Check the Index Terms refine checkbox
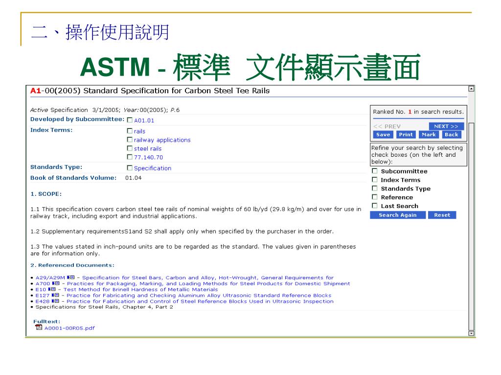Viewport: 501px width, 375px height. [x=374, y=180]
